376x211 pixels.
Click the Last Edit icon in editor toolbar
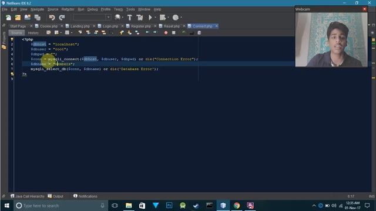[49, 33]
